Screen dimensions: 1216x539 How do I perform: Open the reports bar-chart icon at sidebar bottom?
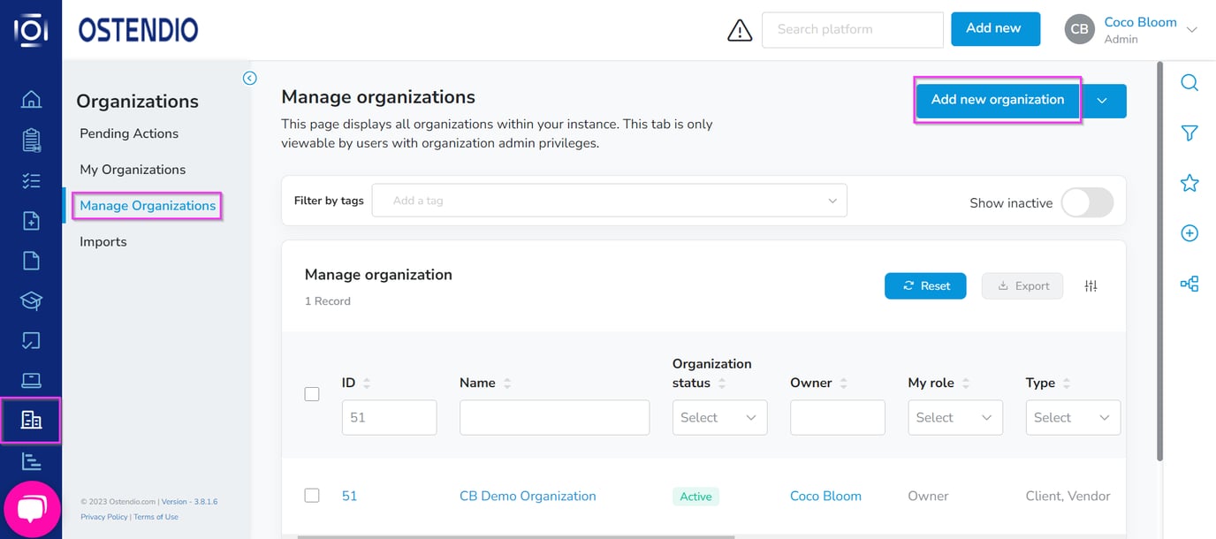(x=31, y=460)
